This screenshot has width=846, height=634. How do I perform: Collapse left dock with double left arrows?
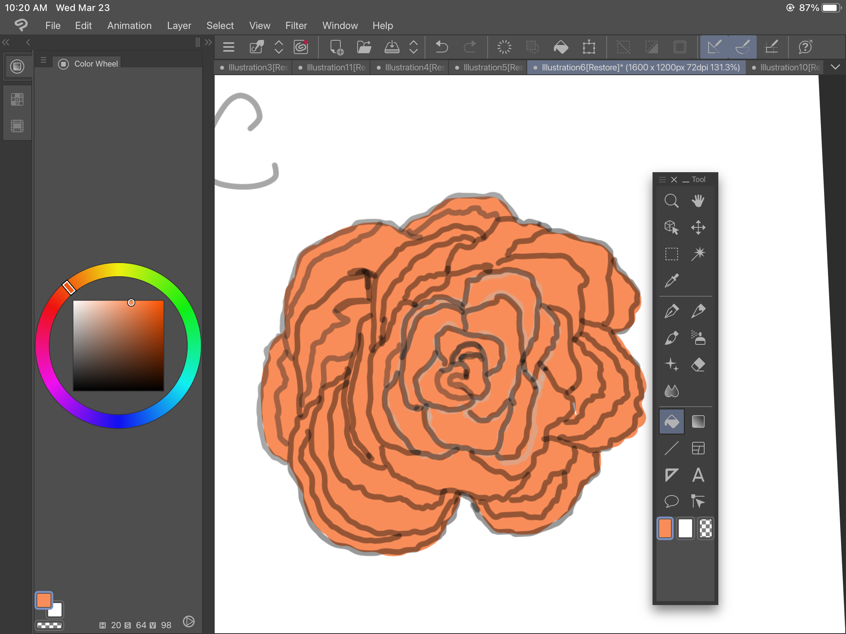click(6, 42)
